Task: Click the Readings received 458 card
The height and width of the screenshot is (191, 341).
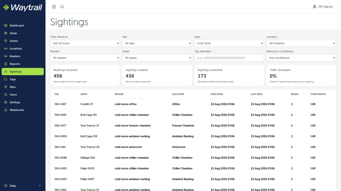Action: coord(85,76)
